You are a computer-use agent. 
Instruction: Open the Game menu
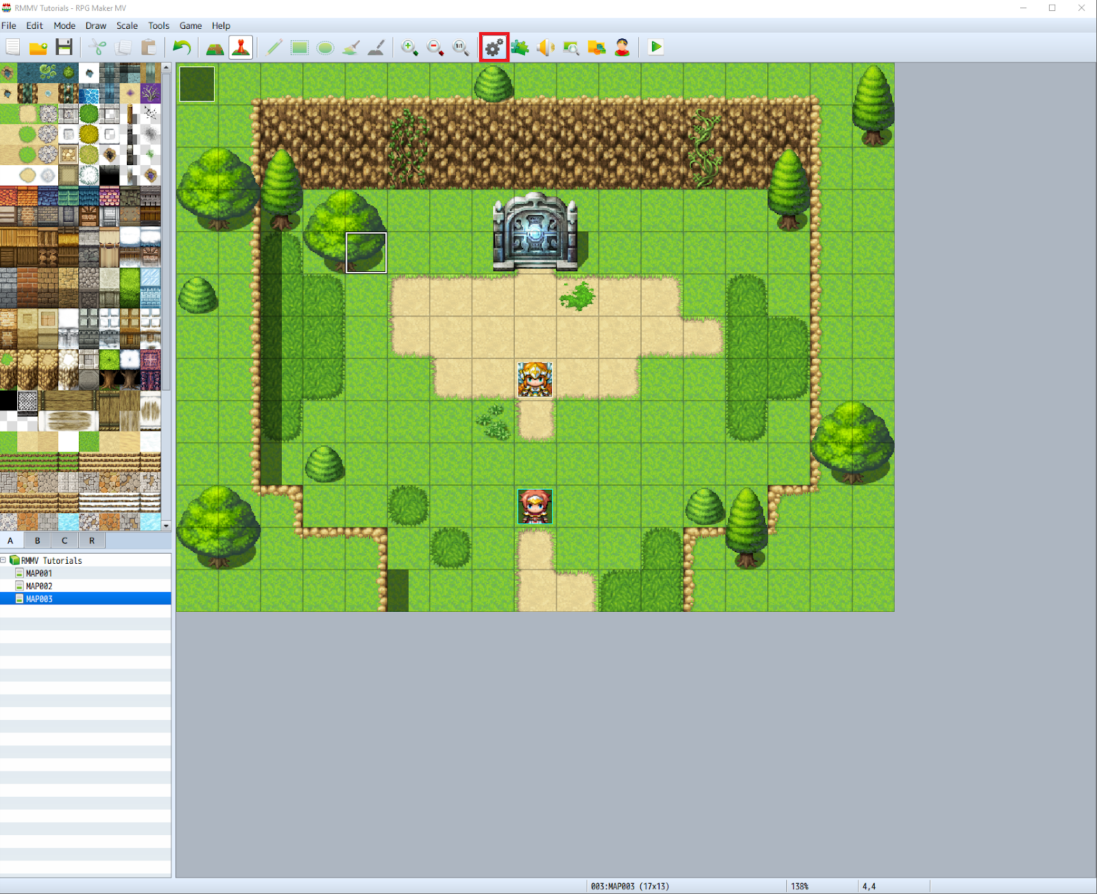coord(191,25)
